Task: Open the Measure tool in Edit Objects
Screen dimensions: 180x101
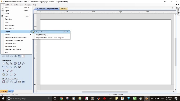Action: click(23, 63)
